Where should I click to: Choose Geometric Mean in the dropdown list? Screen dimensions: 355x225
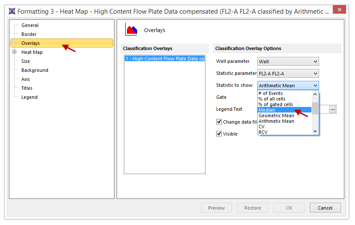tap(276, 115)
